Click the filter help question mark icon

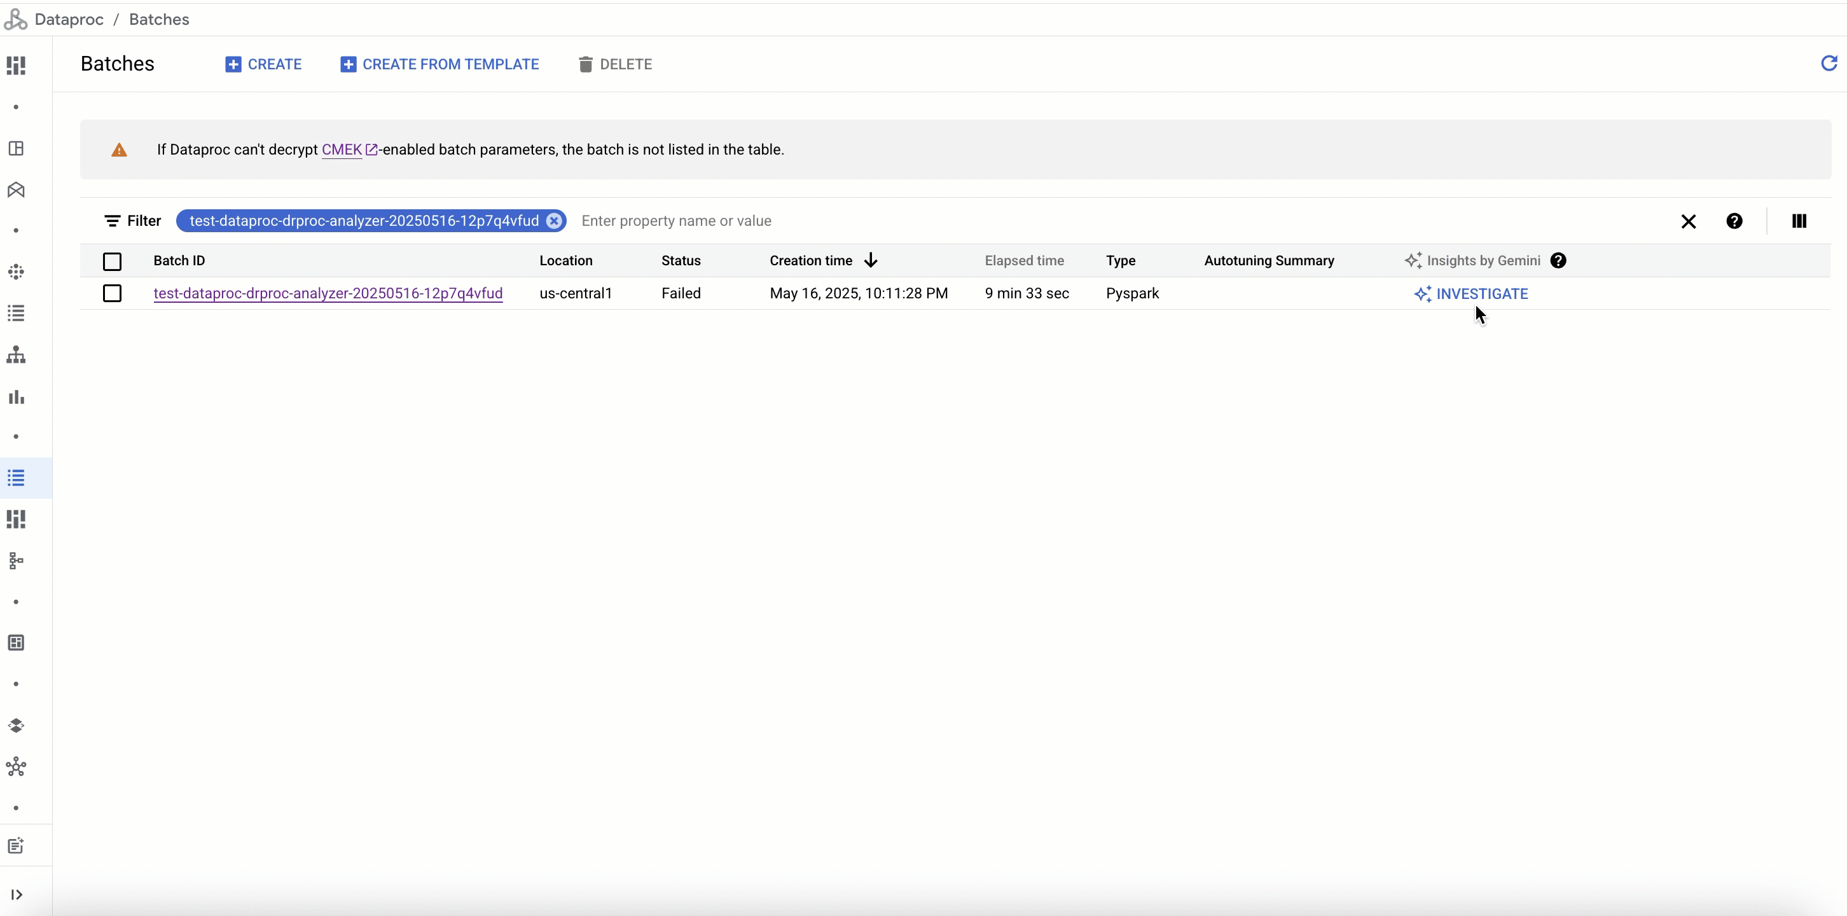pyautogui.click(x=1734, y=221)
